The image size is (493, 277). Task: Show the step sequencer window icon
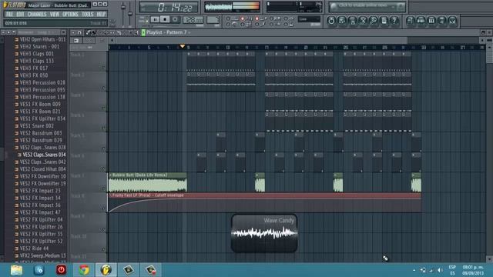421,21
